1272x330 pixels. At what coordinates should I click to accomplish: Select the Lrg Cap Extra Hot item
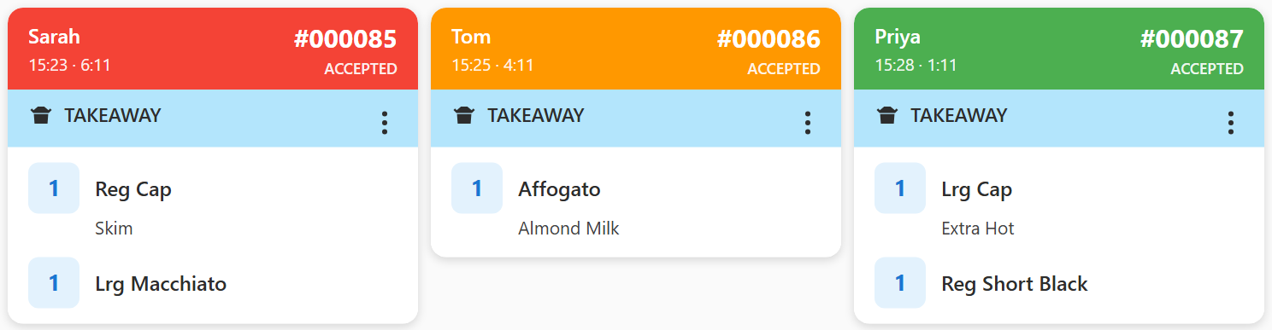(x=1059, y=200)
